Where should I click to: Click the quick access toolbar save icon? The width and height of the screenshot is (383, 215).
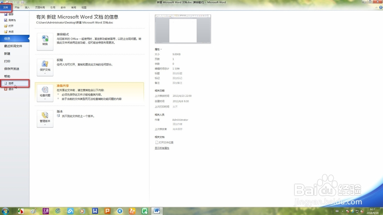click(7, 2)
